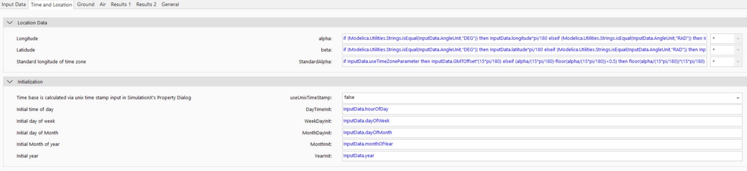Collapse the Location Data section

click(10, 22)
